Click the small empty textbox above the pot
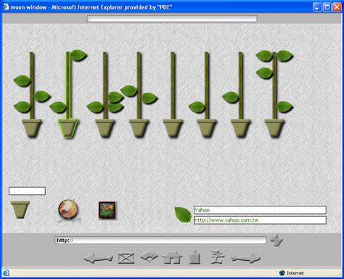Viewport: 344px width, 279px height. point(27,191)
